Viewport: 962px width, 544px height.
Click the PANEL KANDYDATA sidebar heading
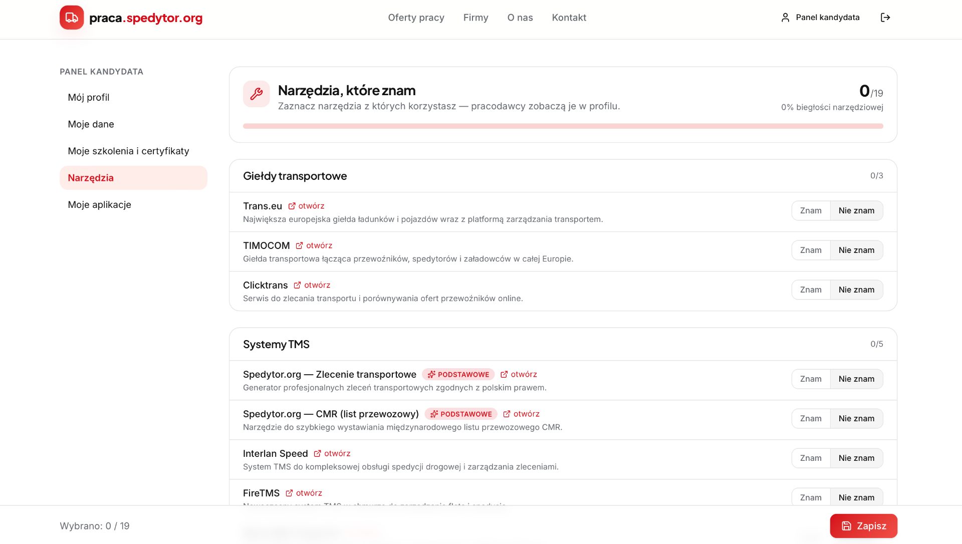tap(102, 72)
